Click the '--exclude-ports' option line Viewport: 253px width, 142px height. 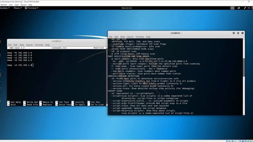pos(155,64)
